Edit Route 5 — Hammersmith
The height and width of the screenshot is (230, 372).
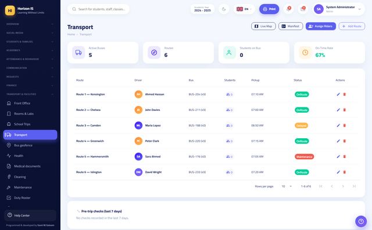pos(338,156)
